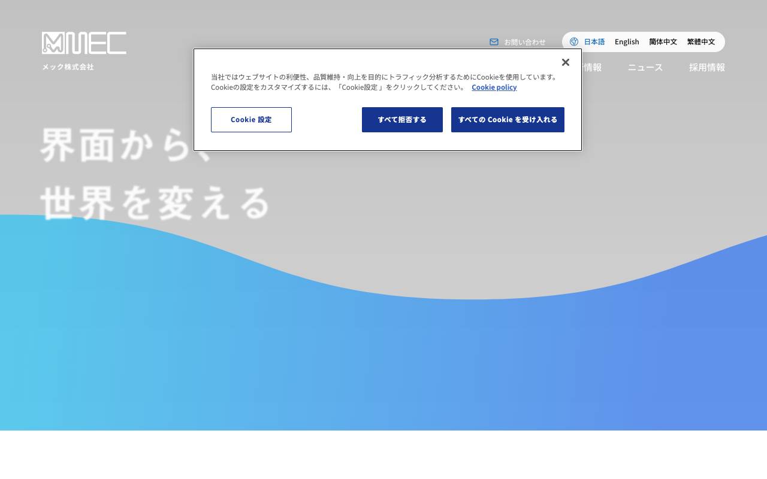Switch the site language to English
Screen dimensions: 767x479
[627, 41]
